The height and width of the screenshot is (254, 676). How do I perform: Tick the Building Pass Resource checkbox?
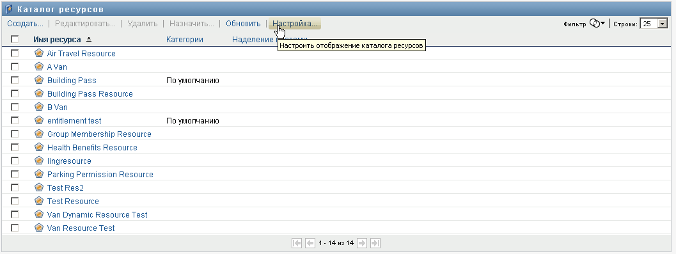(15, 93)
